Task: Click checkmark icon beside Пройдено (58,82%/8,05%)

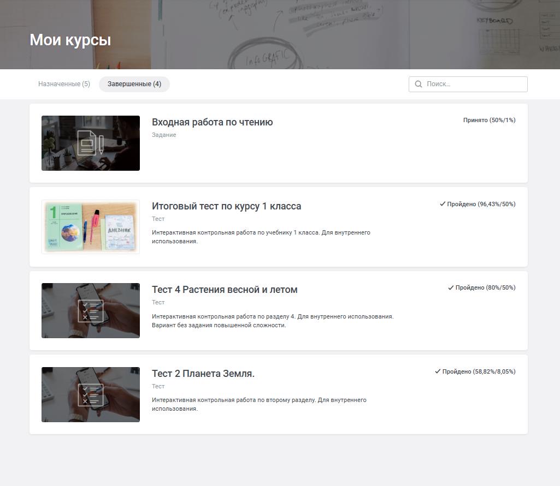Action: tap(438, 371)
